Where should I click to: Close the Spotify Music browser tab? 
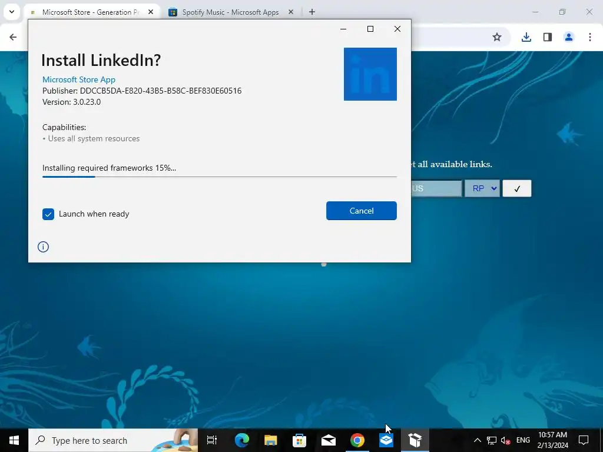pos(291,12)
